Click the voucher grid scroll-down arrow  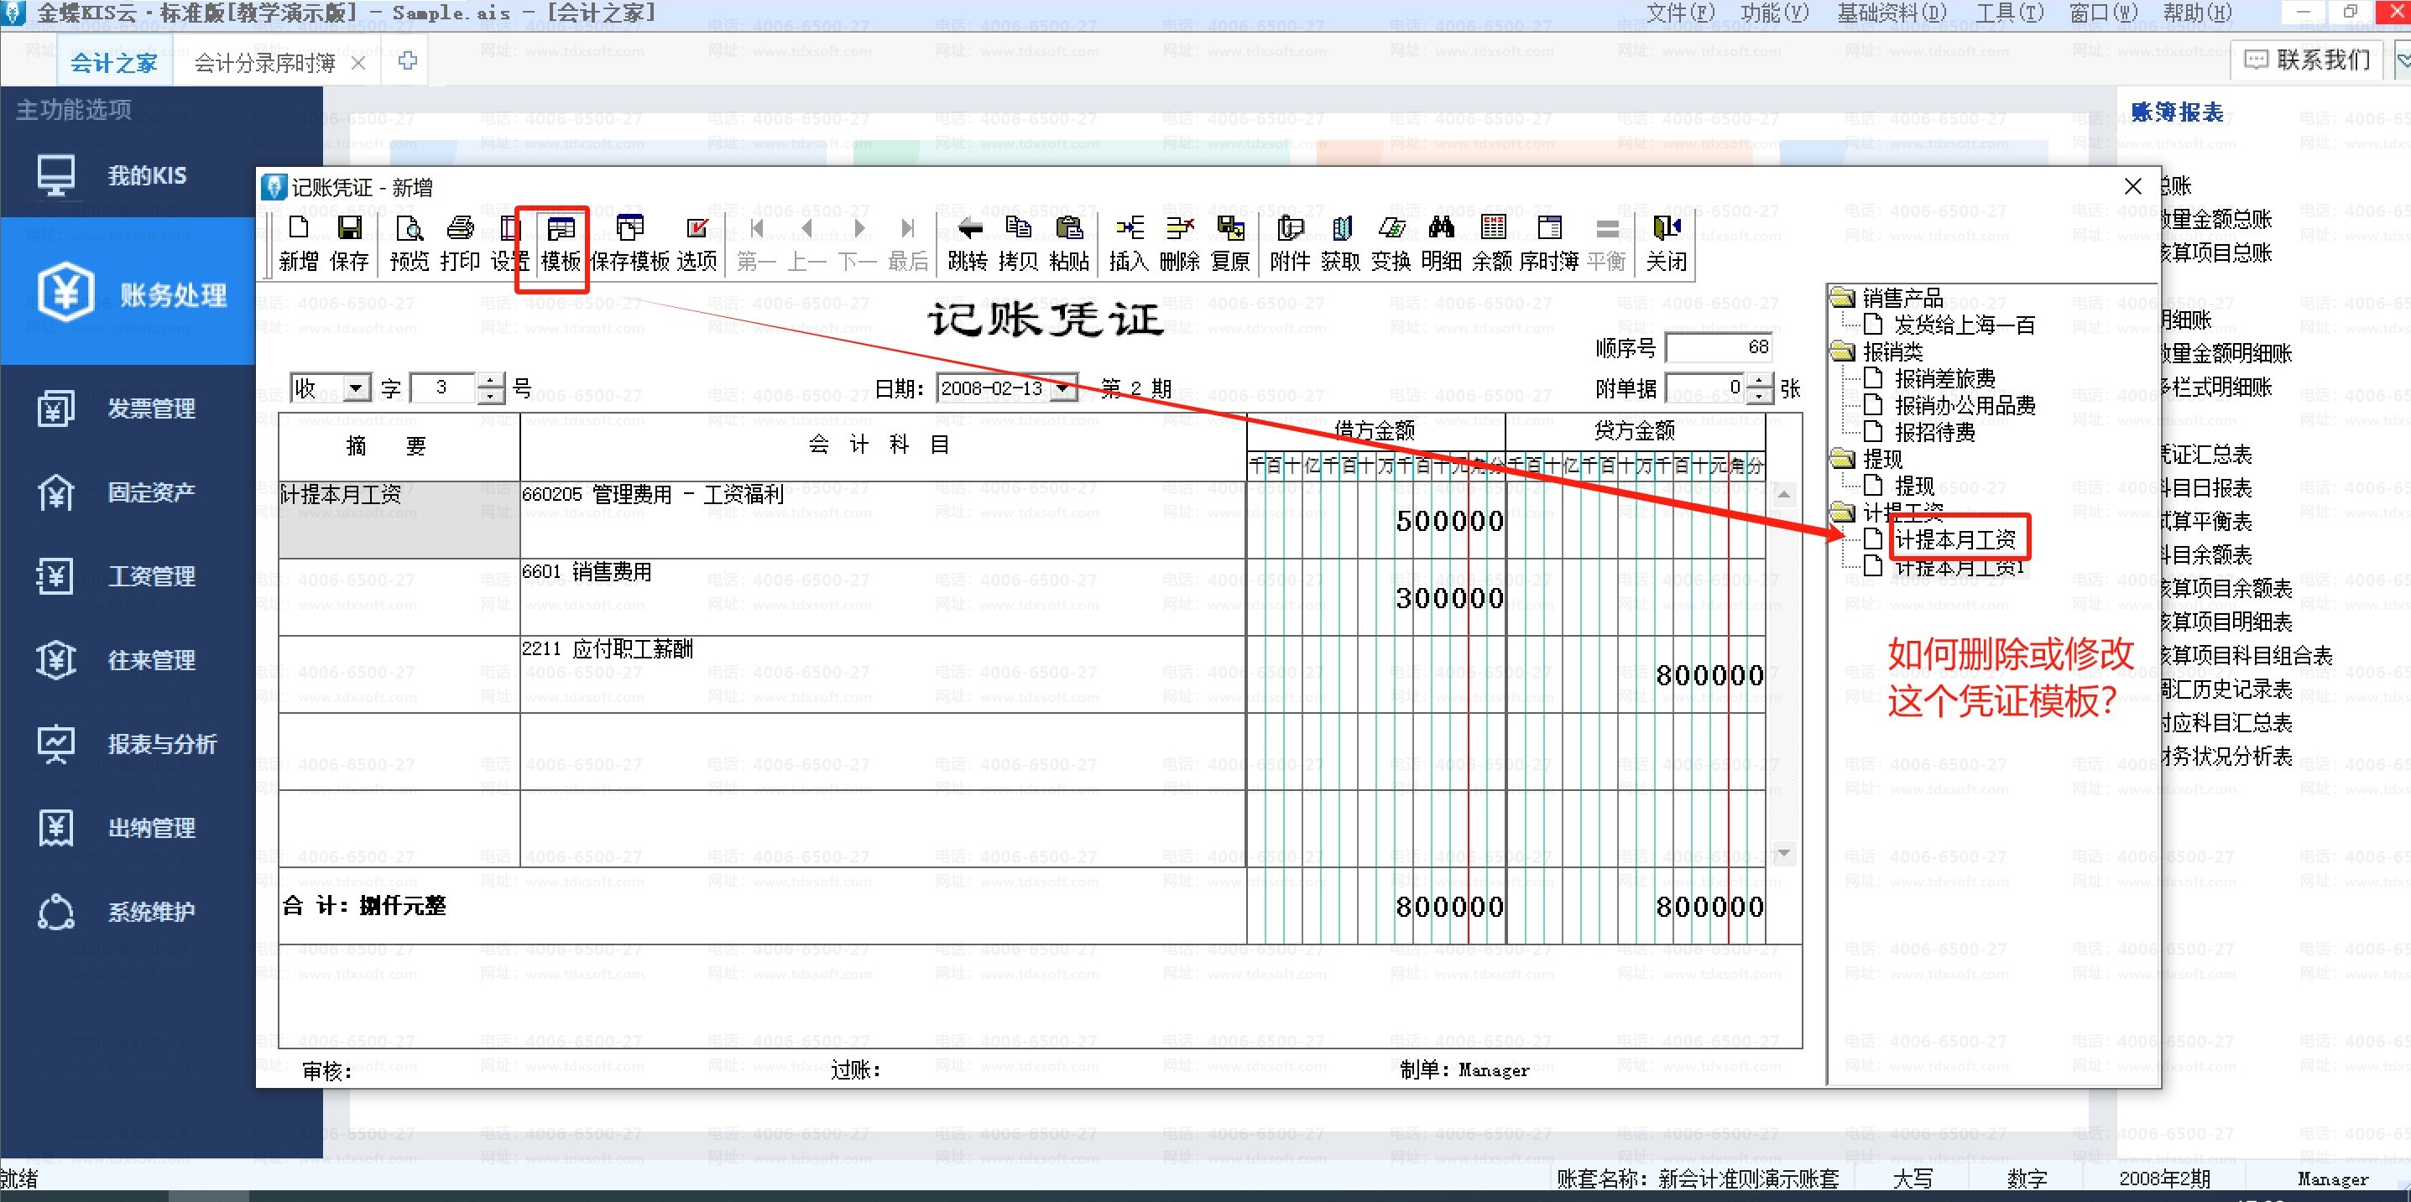1784,853
